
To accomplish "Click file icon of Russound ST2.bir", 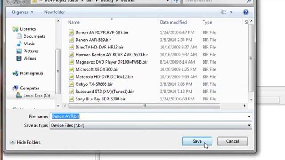I will tap(71, 91).
